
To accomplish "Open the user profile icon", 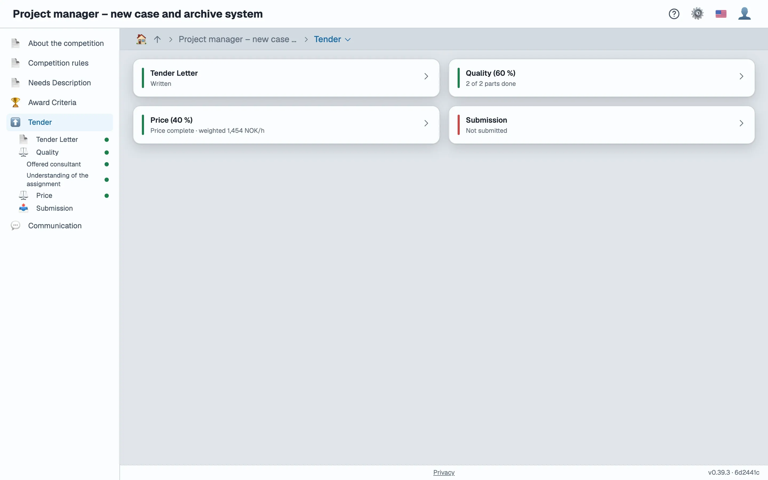I will [744, 14].
